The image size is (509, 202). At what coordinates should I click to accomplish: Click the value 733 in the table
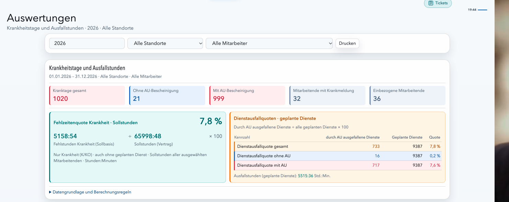pyautogui.click(x=376, y=146)
